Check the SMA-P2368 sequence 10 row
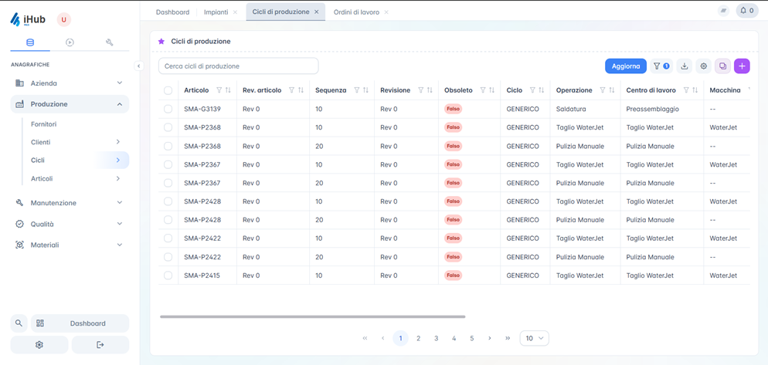768x365 pixels. [x=168, y=127]
